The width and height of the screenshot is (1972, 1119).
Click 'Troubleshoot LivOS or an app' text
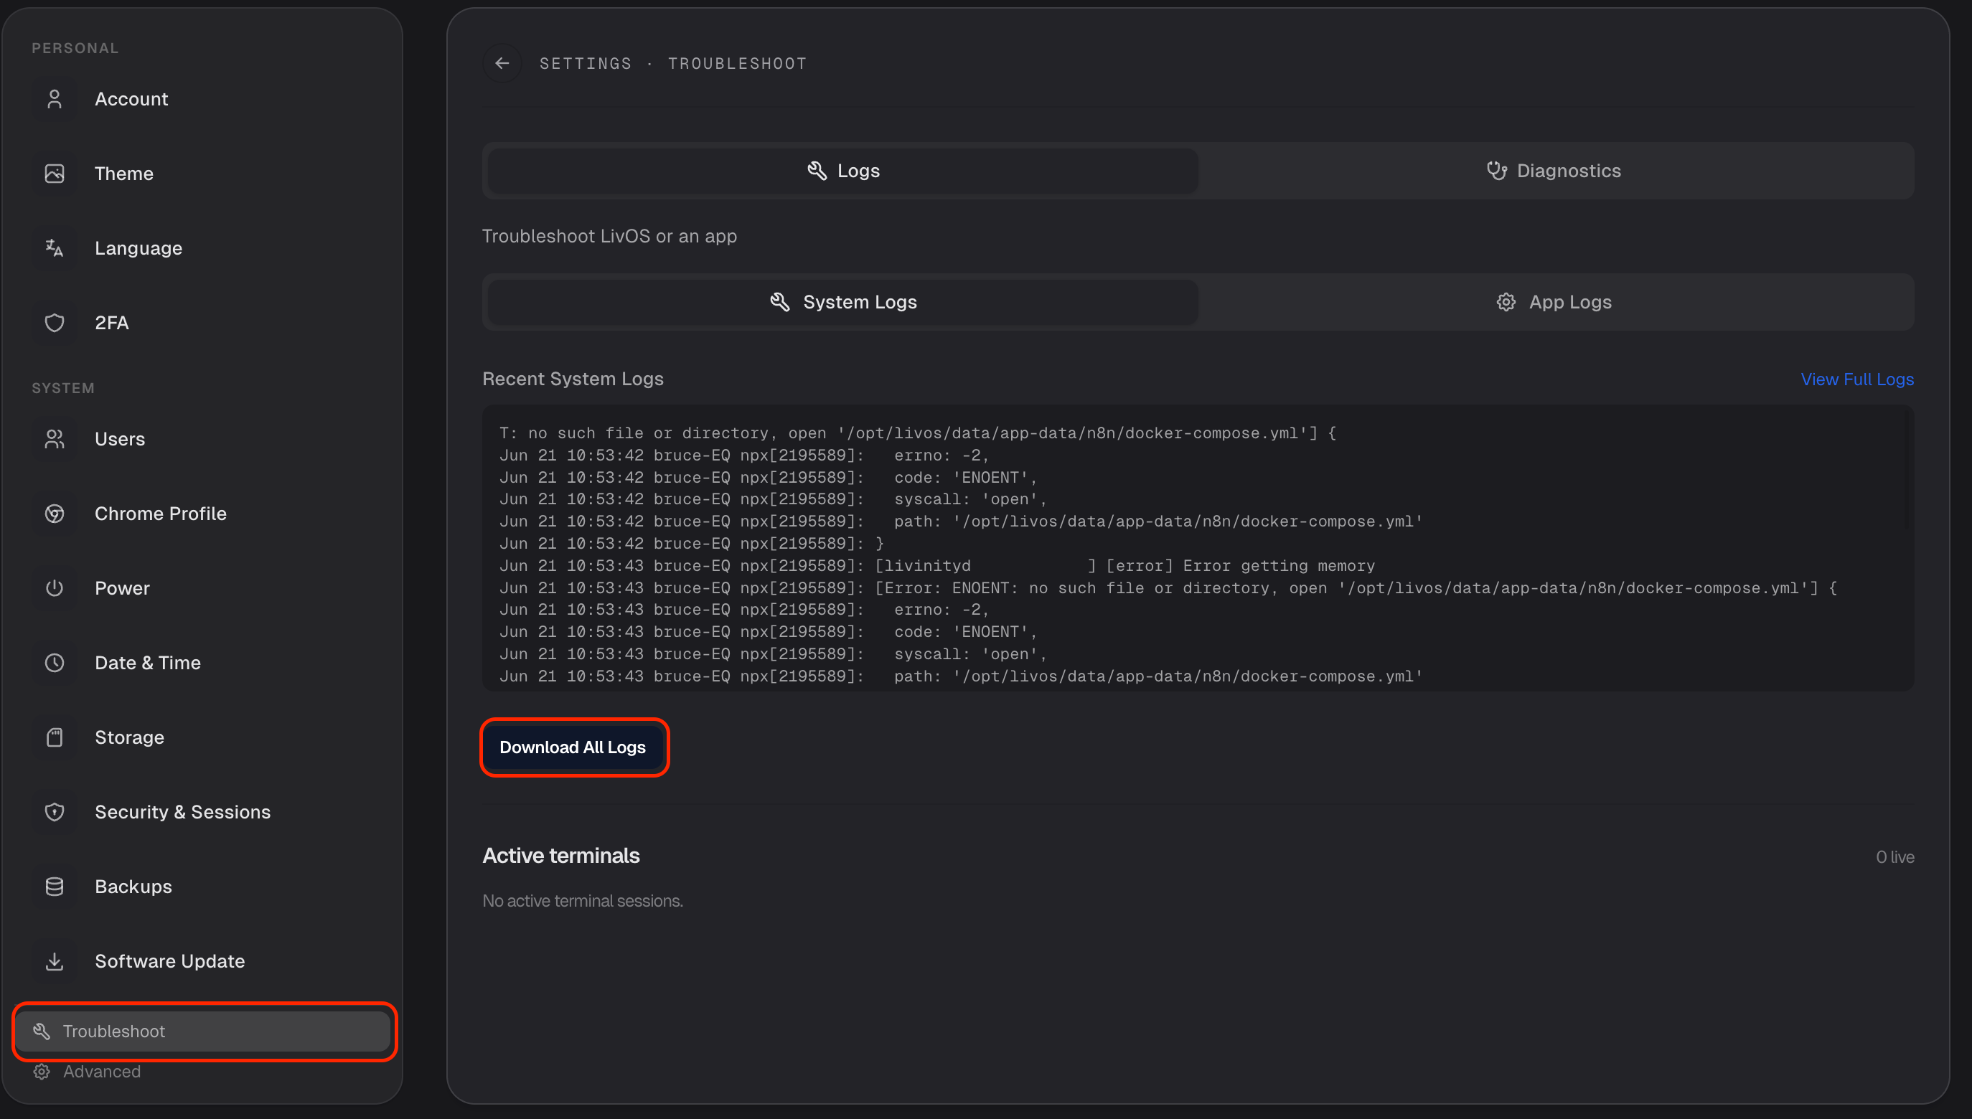click(x=610, y=236)
